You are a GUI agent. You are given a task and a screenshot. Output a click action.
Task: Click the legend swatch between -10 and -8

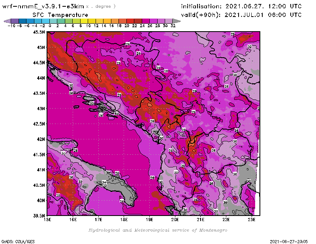point(15,21)
